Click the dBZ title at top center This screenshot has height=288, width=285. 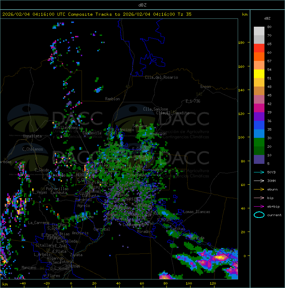142,5
